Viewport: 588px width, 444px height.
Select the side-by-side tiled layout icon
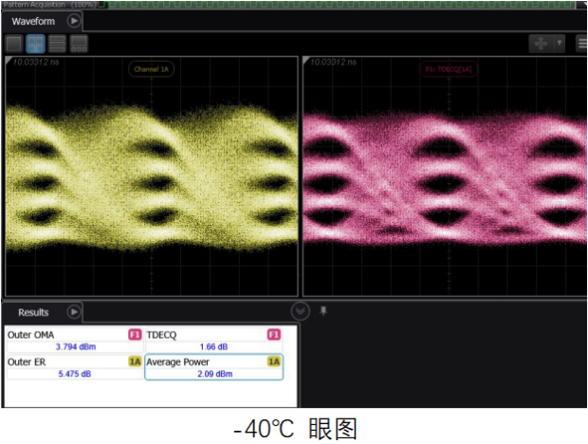pos(35,43)
